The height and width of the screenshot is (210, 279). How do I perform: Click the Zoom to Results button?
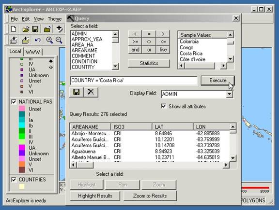tap(150, 196)
